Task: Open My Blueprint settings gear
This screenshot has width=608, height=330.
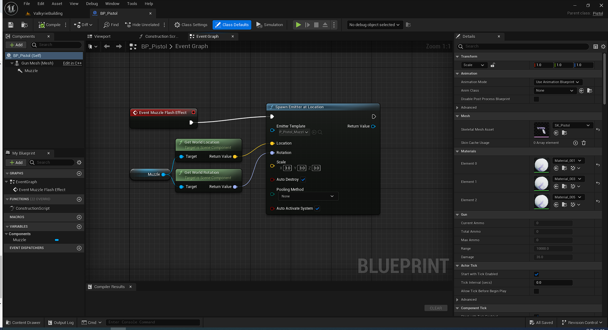Action: [x=79, y=162]
